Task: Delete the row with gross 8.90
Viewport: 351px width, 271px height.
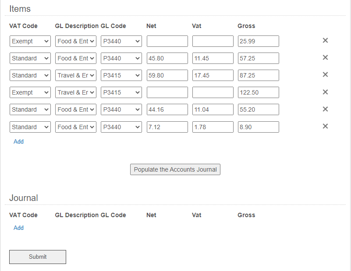Action: 325,127
